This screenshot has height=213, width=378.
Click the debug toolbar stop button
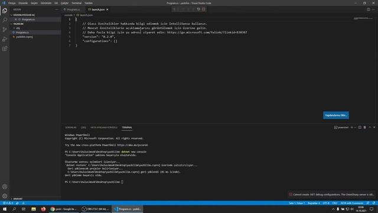pos(204,9)
